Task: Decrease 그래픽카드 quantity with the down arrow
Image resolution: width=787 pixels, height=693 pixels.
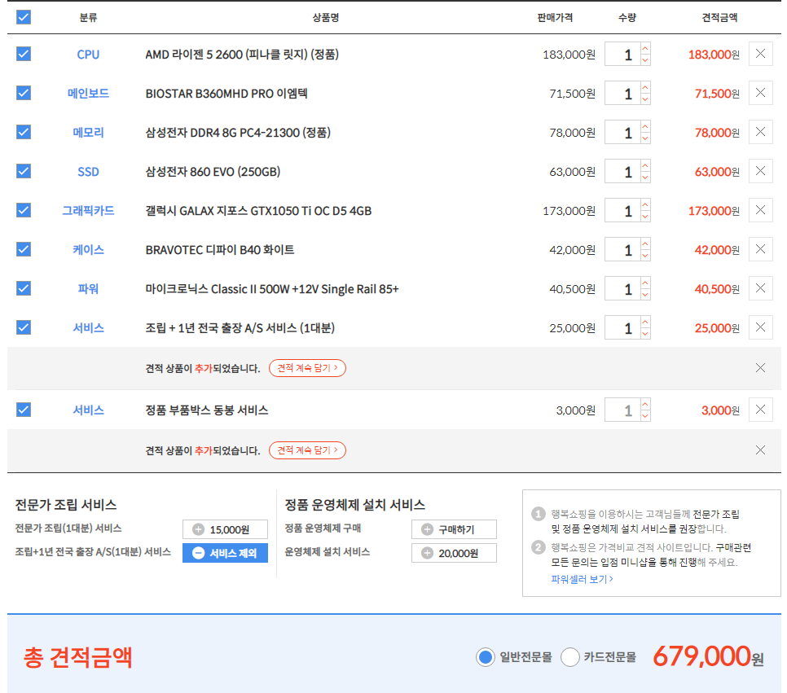Action: click(645, 217)
